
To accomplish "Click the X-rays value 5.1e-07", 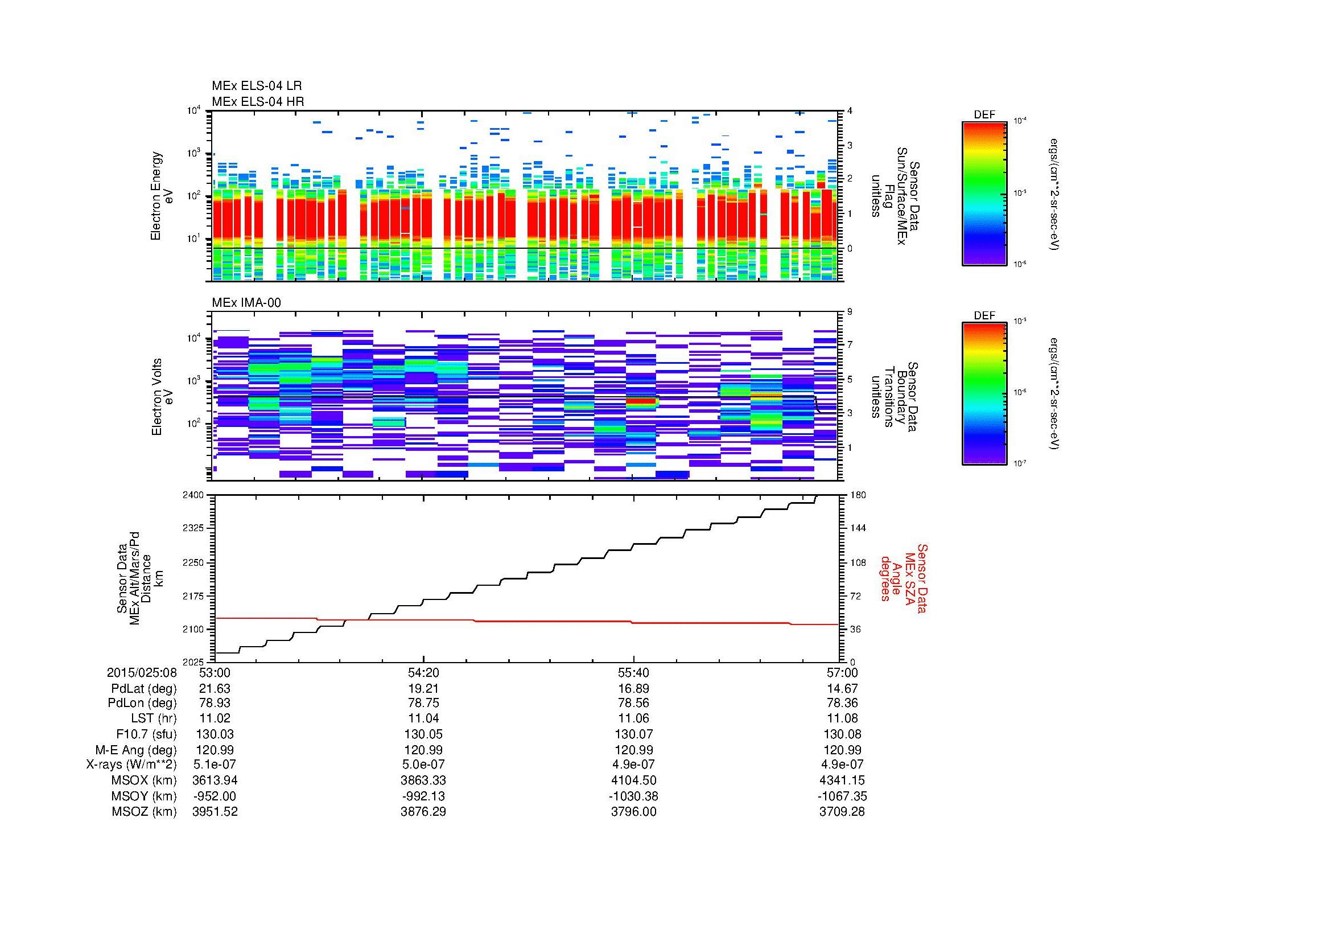I will 215,765.
